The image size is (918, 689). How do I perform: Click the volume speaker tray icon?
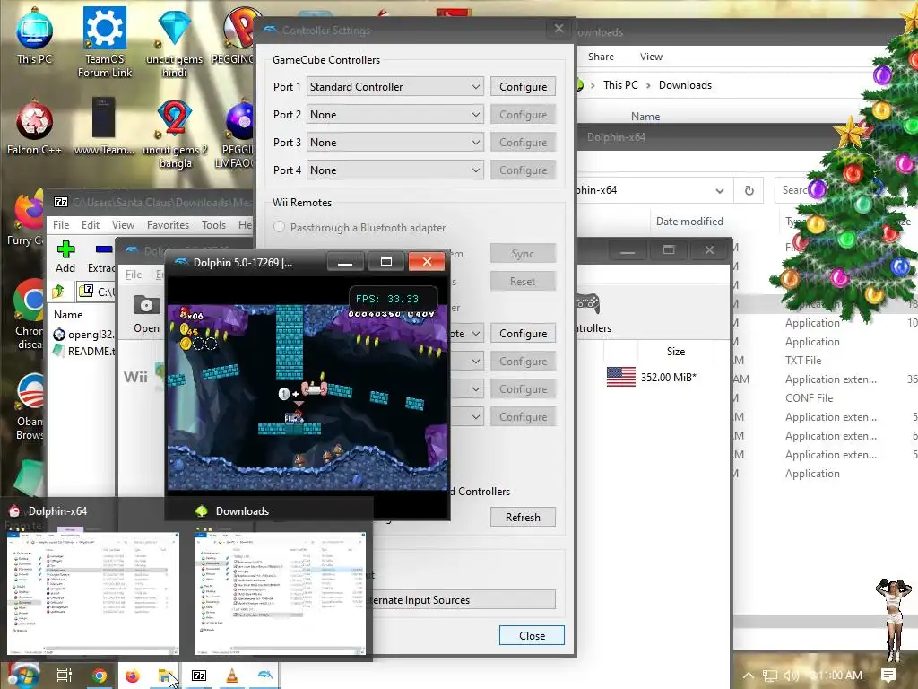(791, 676)
